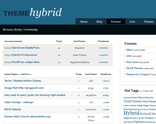Click the 5 months freshness value
156x124 pixels.
pyautogui.click(x=103, y=62)
